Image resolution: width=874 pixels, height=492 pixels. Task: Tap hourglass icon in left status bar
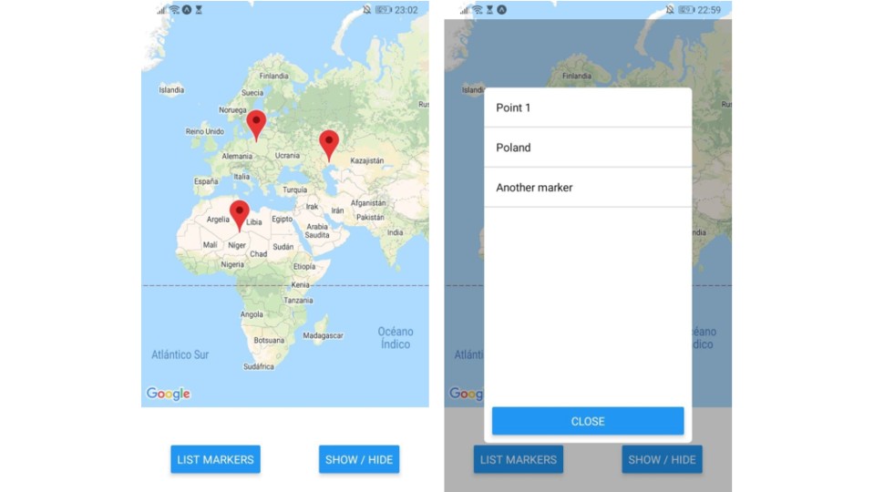pyautogui.click(x=199, y=9)
